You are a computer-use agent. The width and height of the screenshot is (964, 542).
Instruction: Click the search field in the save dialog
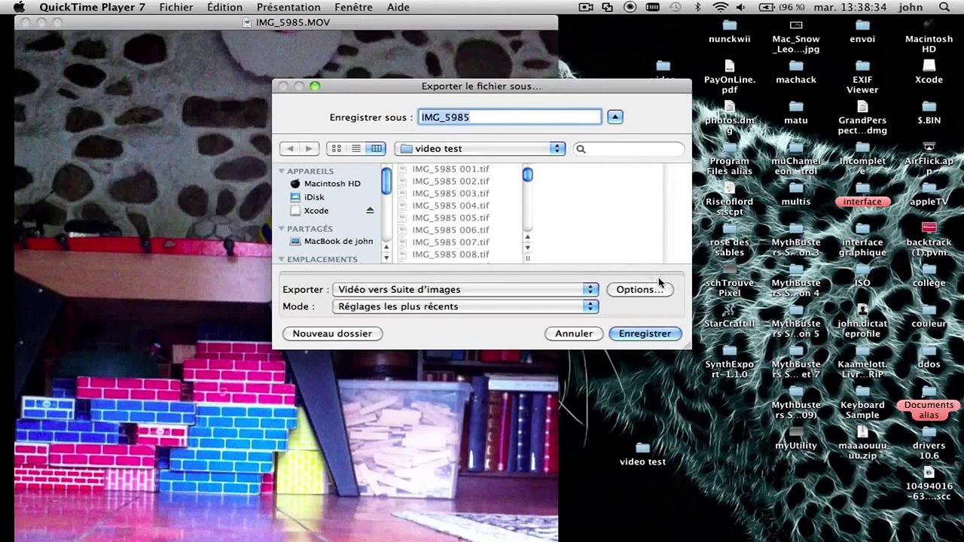tap(628, 149)
